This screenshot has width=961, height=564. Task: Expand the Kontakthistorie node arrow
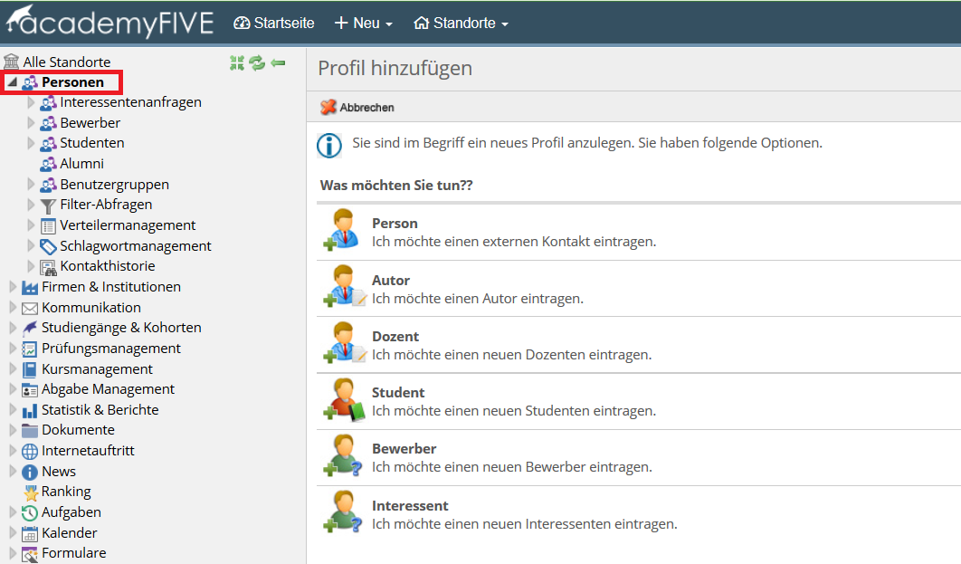31,266
